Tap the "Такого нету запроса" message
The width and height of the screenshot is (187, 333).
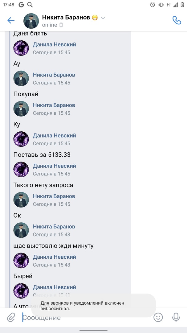pyautogui.click(x=43, y=185)
